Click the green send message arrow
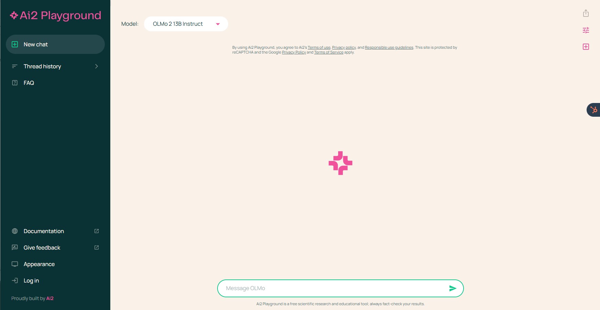Viewport: 600px width, 310px height. coord(453,288)
